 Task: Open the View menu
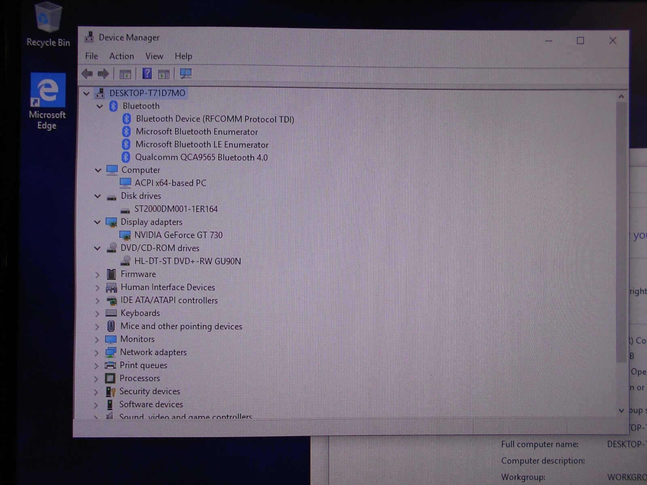click(x=154, y=56)
